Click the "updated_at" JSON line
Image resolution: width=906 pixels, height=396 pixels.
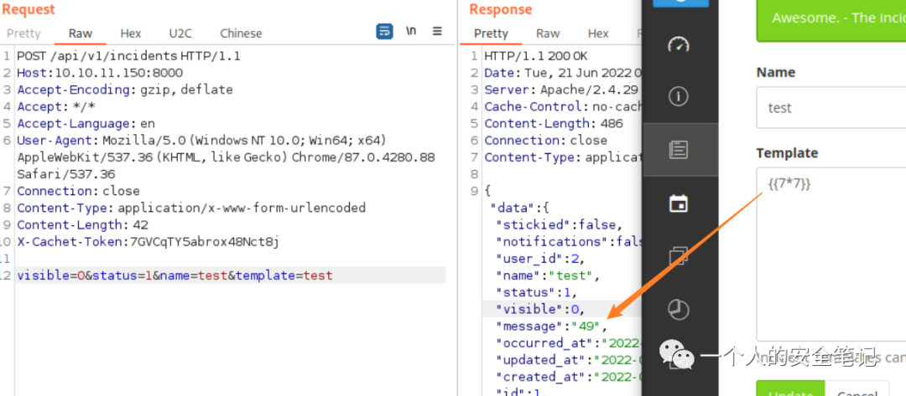[569, 360]
